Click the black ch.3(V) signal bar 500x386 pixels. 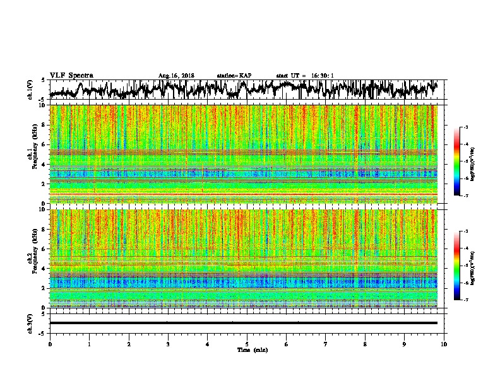(x=244, y=323)
